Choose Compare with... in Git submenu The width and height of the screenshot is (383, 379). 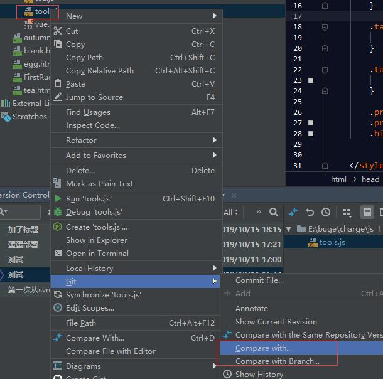click(x=301, y=348)
